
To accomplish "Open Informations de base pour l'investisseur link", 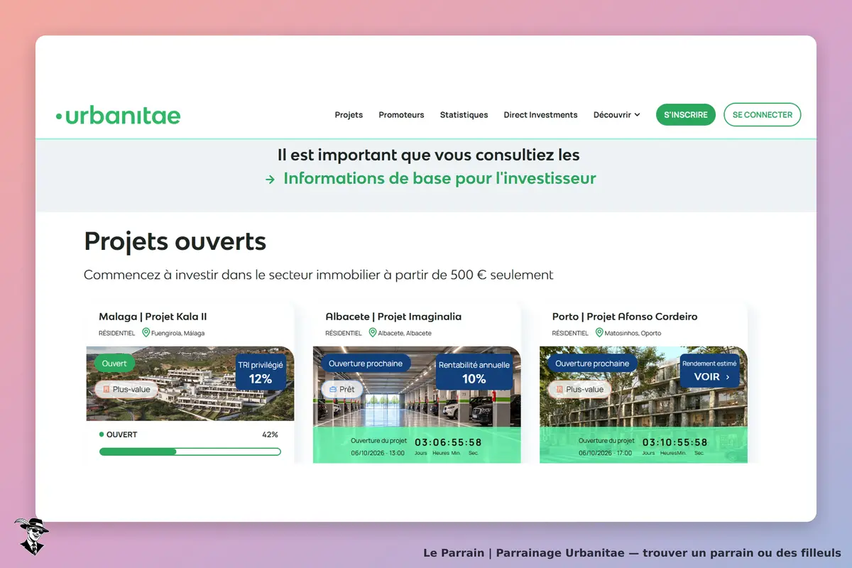I will pos(439,178).
